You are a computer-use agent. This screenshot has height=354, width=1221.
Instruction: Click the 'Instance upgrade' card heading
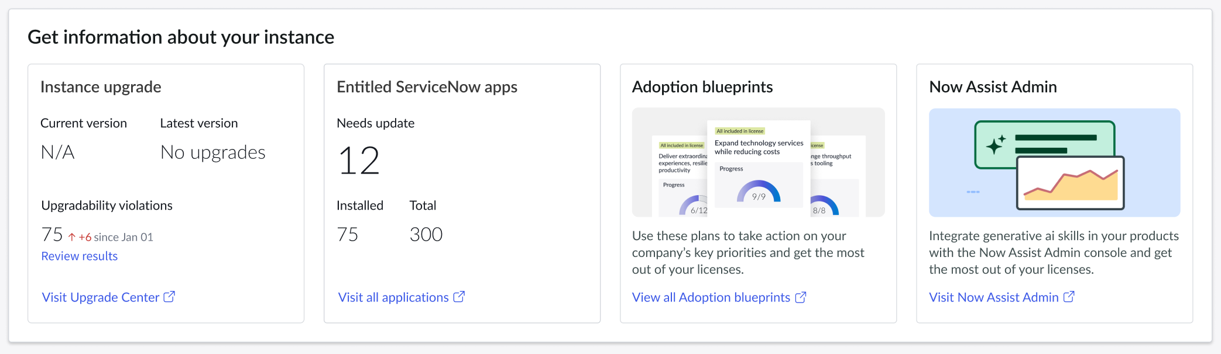coord(101,87)
